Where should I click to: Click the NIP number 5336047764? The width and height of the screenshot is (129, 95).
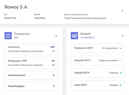tap(10, 18)
